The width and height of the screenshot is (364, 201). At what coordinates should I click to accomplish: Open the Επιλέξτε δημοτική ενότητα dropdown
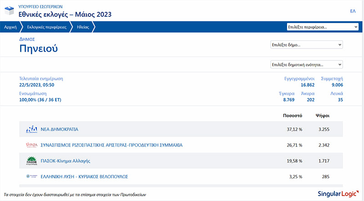coord(306,64)
